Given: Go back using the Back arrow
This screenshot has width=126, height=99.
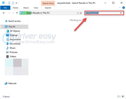Looking at the screenshot, I should point(4,13).
